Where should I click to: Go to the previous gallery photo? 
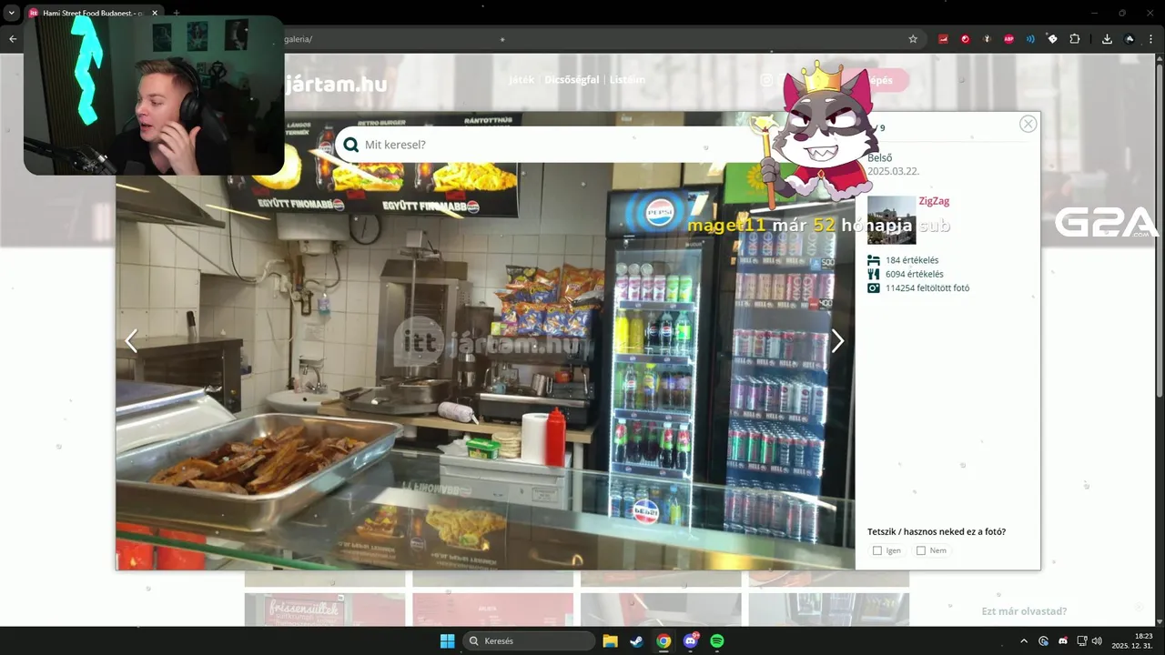point(131,341)
